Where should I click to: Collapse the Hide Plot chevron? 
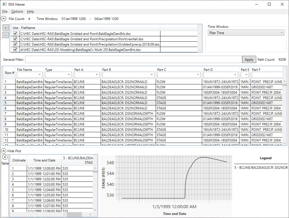point(4,151)
